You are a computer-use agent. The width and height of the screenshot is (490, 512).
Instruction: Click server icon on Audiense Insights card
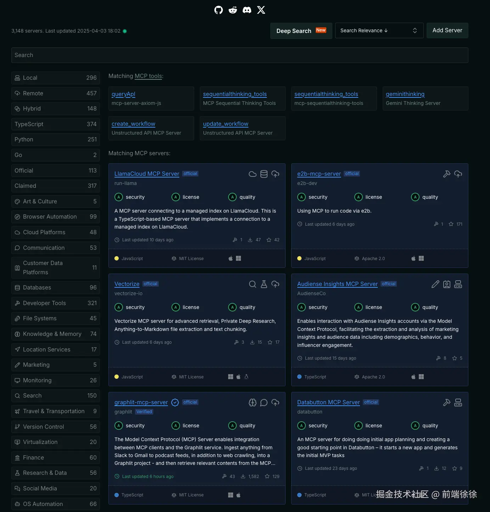click(x=458, y=284)
